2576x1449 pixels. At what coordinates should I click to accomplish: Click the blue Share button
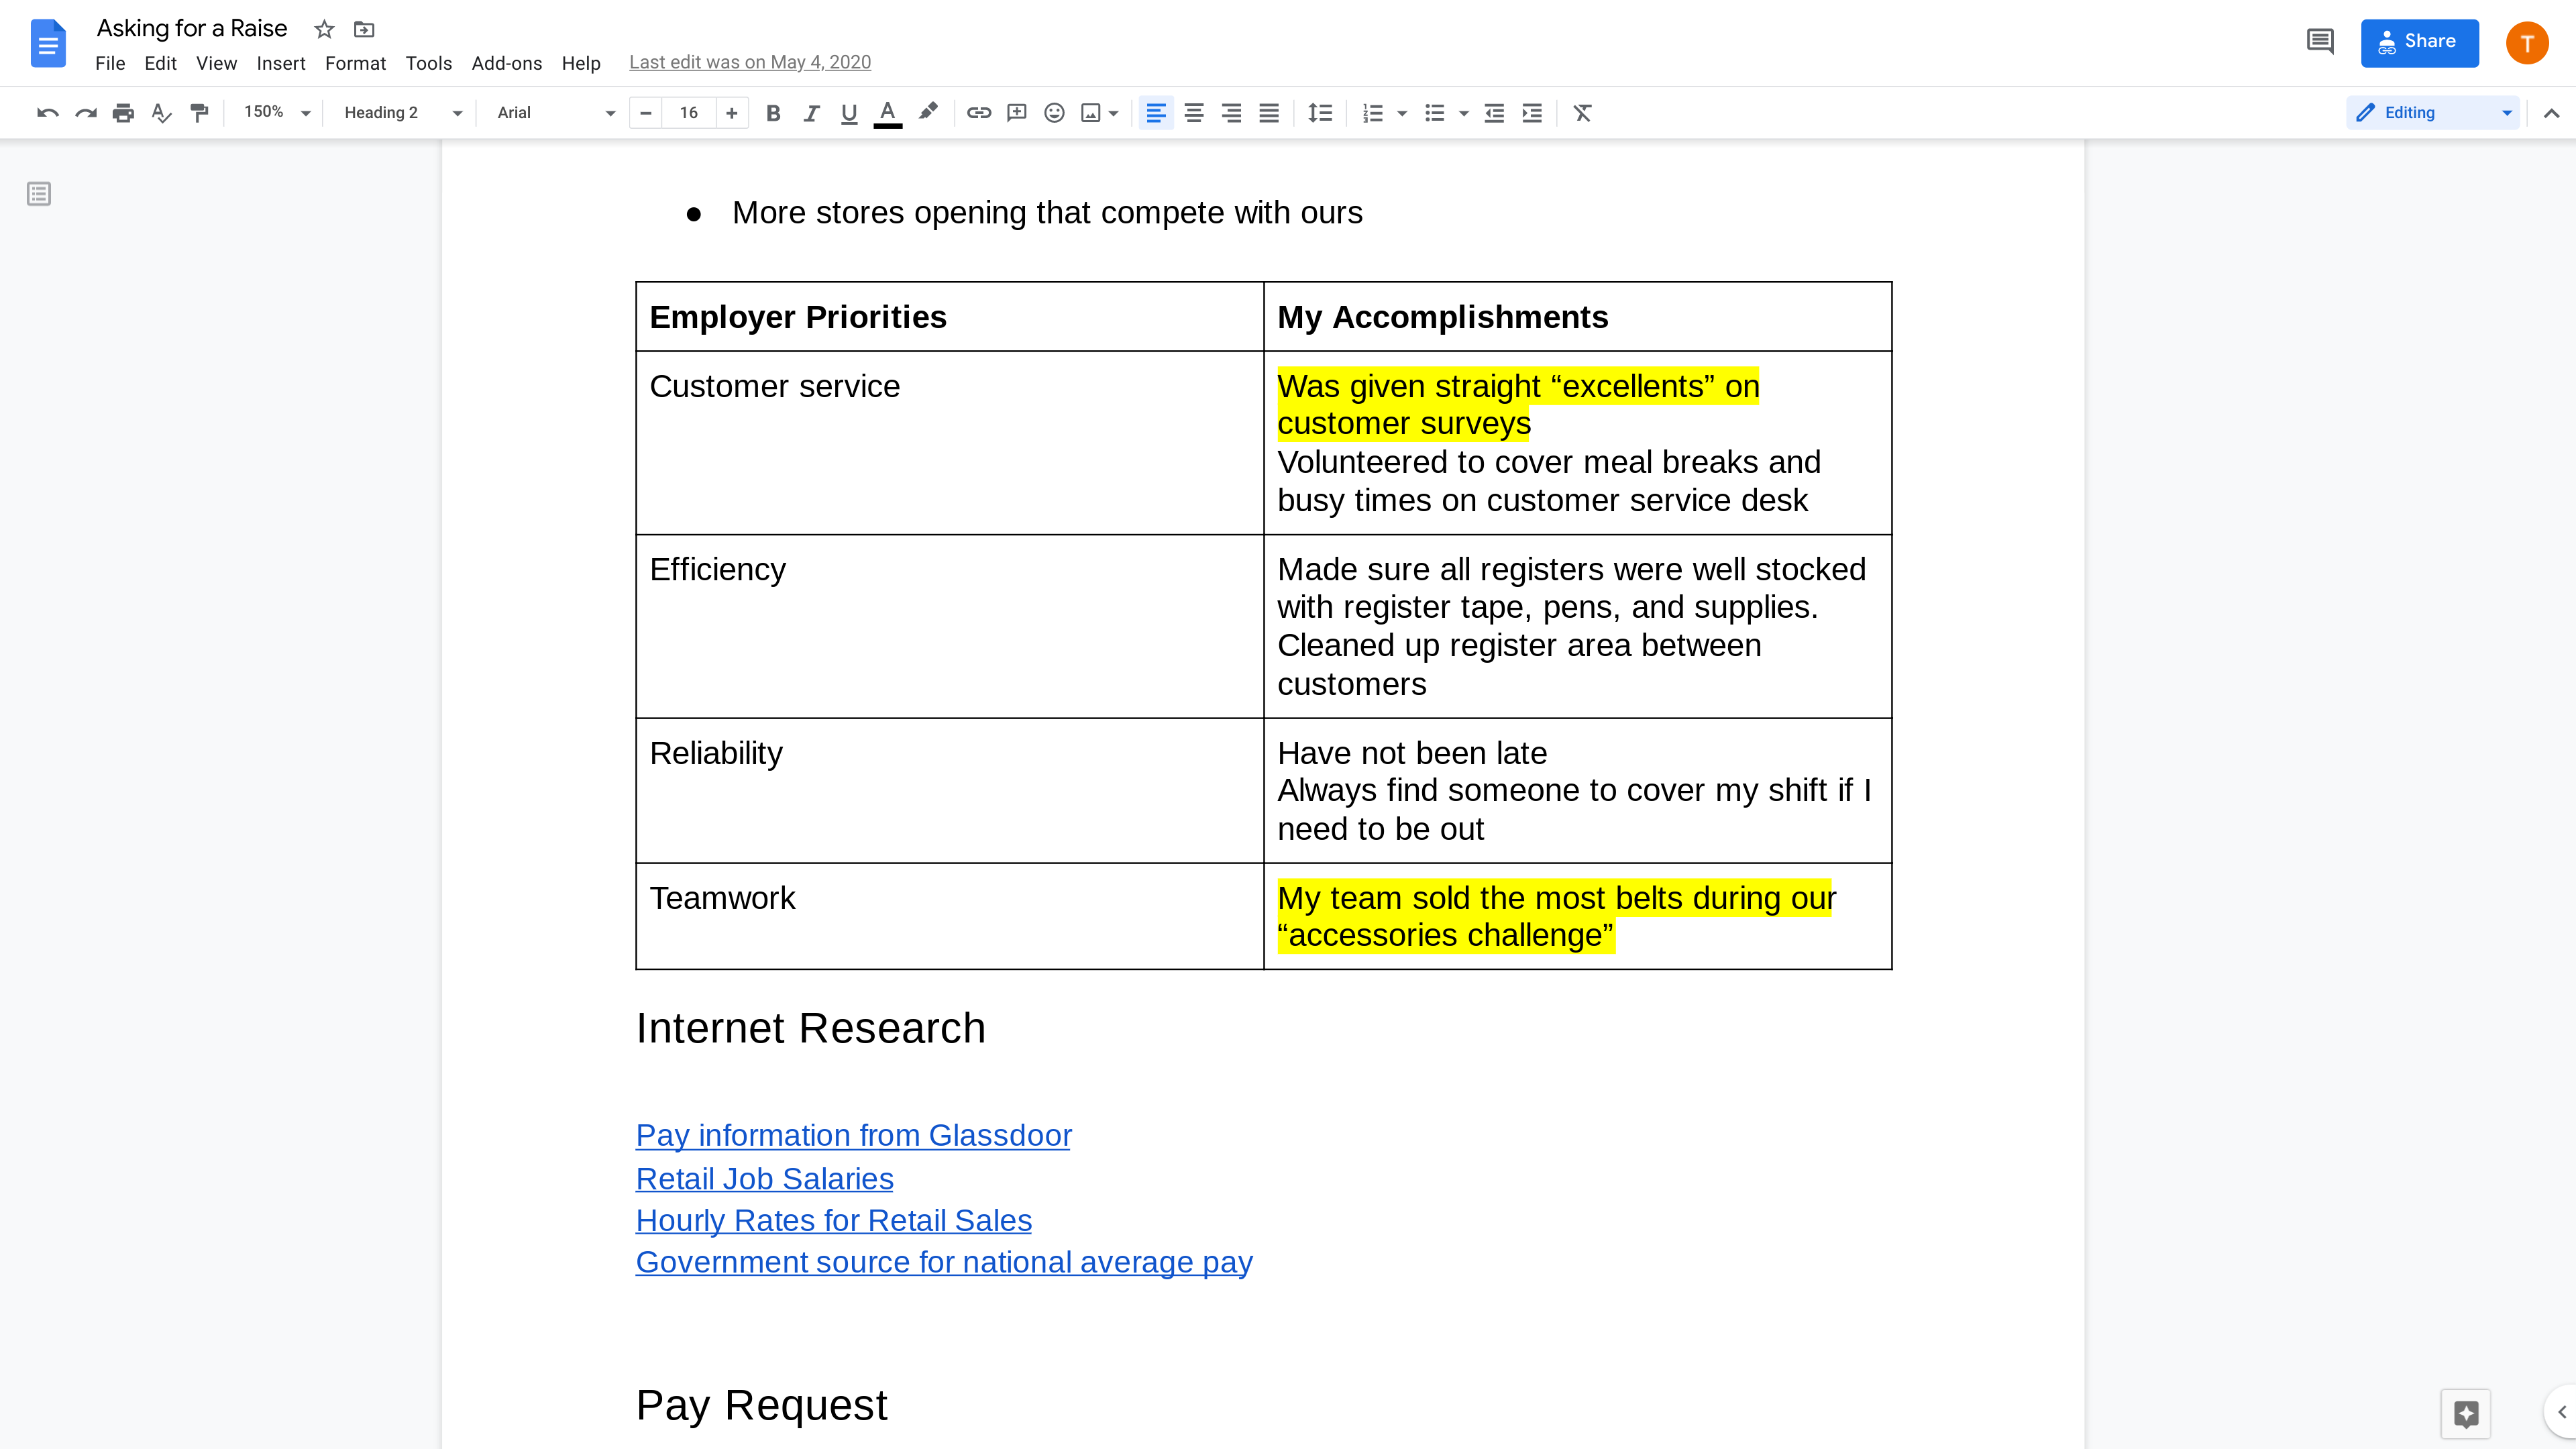(2419, 42)
